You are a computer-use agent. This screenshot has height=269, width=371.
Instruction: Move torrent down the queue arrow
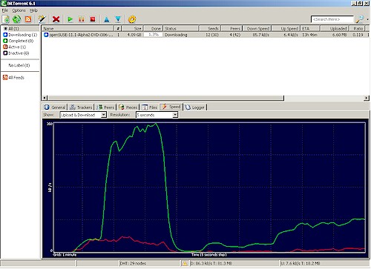click(118, 19)
